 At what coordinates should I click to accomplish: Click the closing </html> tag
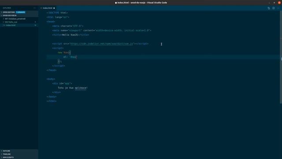52,101
